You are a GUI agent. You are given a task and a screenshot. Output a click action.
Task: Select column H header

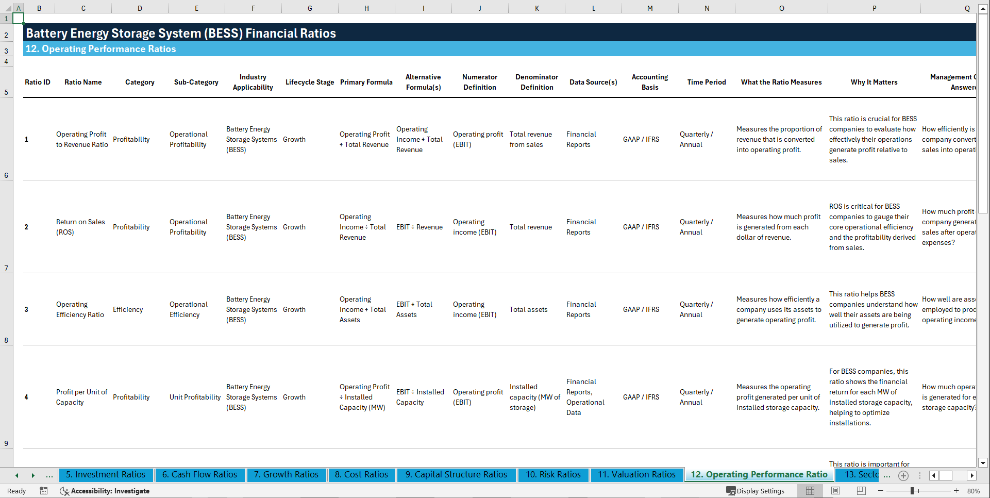pyautogui.click(x=366, y=8)
